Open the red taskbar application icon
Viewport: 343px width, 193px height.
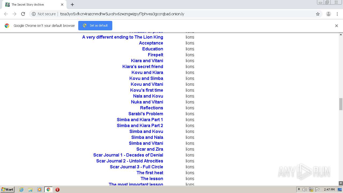(x=57, y=190)
